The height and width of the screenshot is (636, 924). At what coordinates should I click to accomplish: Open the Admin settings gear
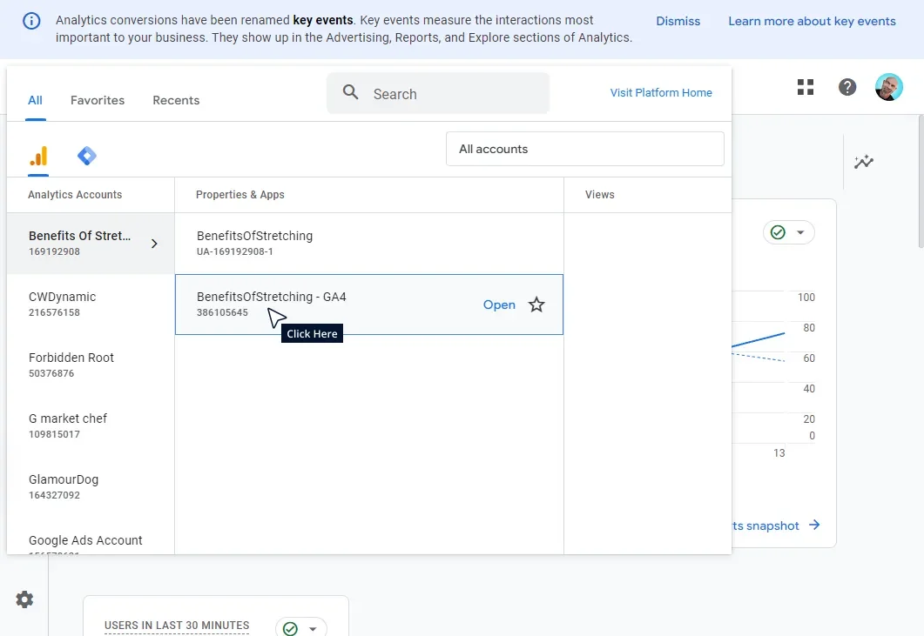[x=24, y=599]
